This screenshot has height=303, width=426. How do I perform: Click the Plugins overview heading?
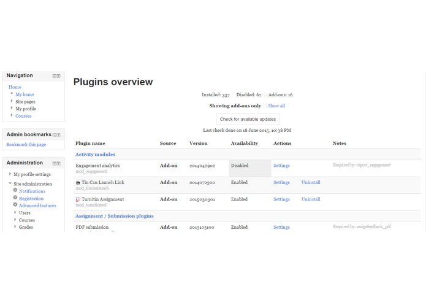tap(113, 82)
